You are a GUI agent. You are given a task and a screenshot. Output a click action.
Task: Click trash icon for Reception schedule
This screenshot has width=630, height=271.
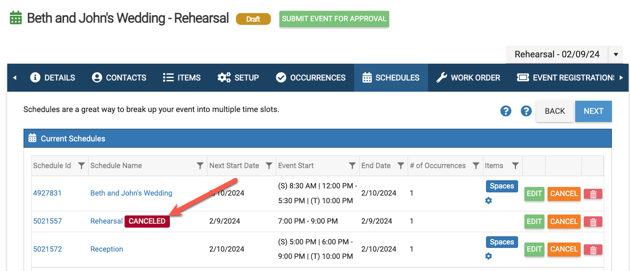coord(593,249)
